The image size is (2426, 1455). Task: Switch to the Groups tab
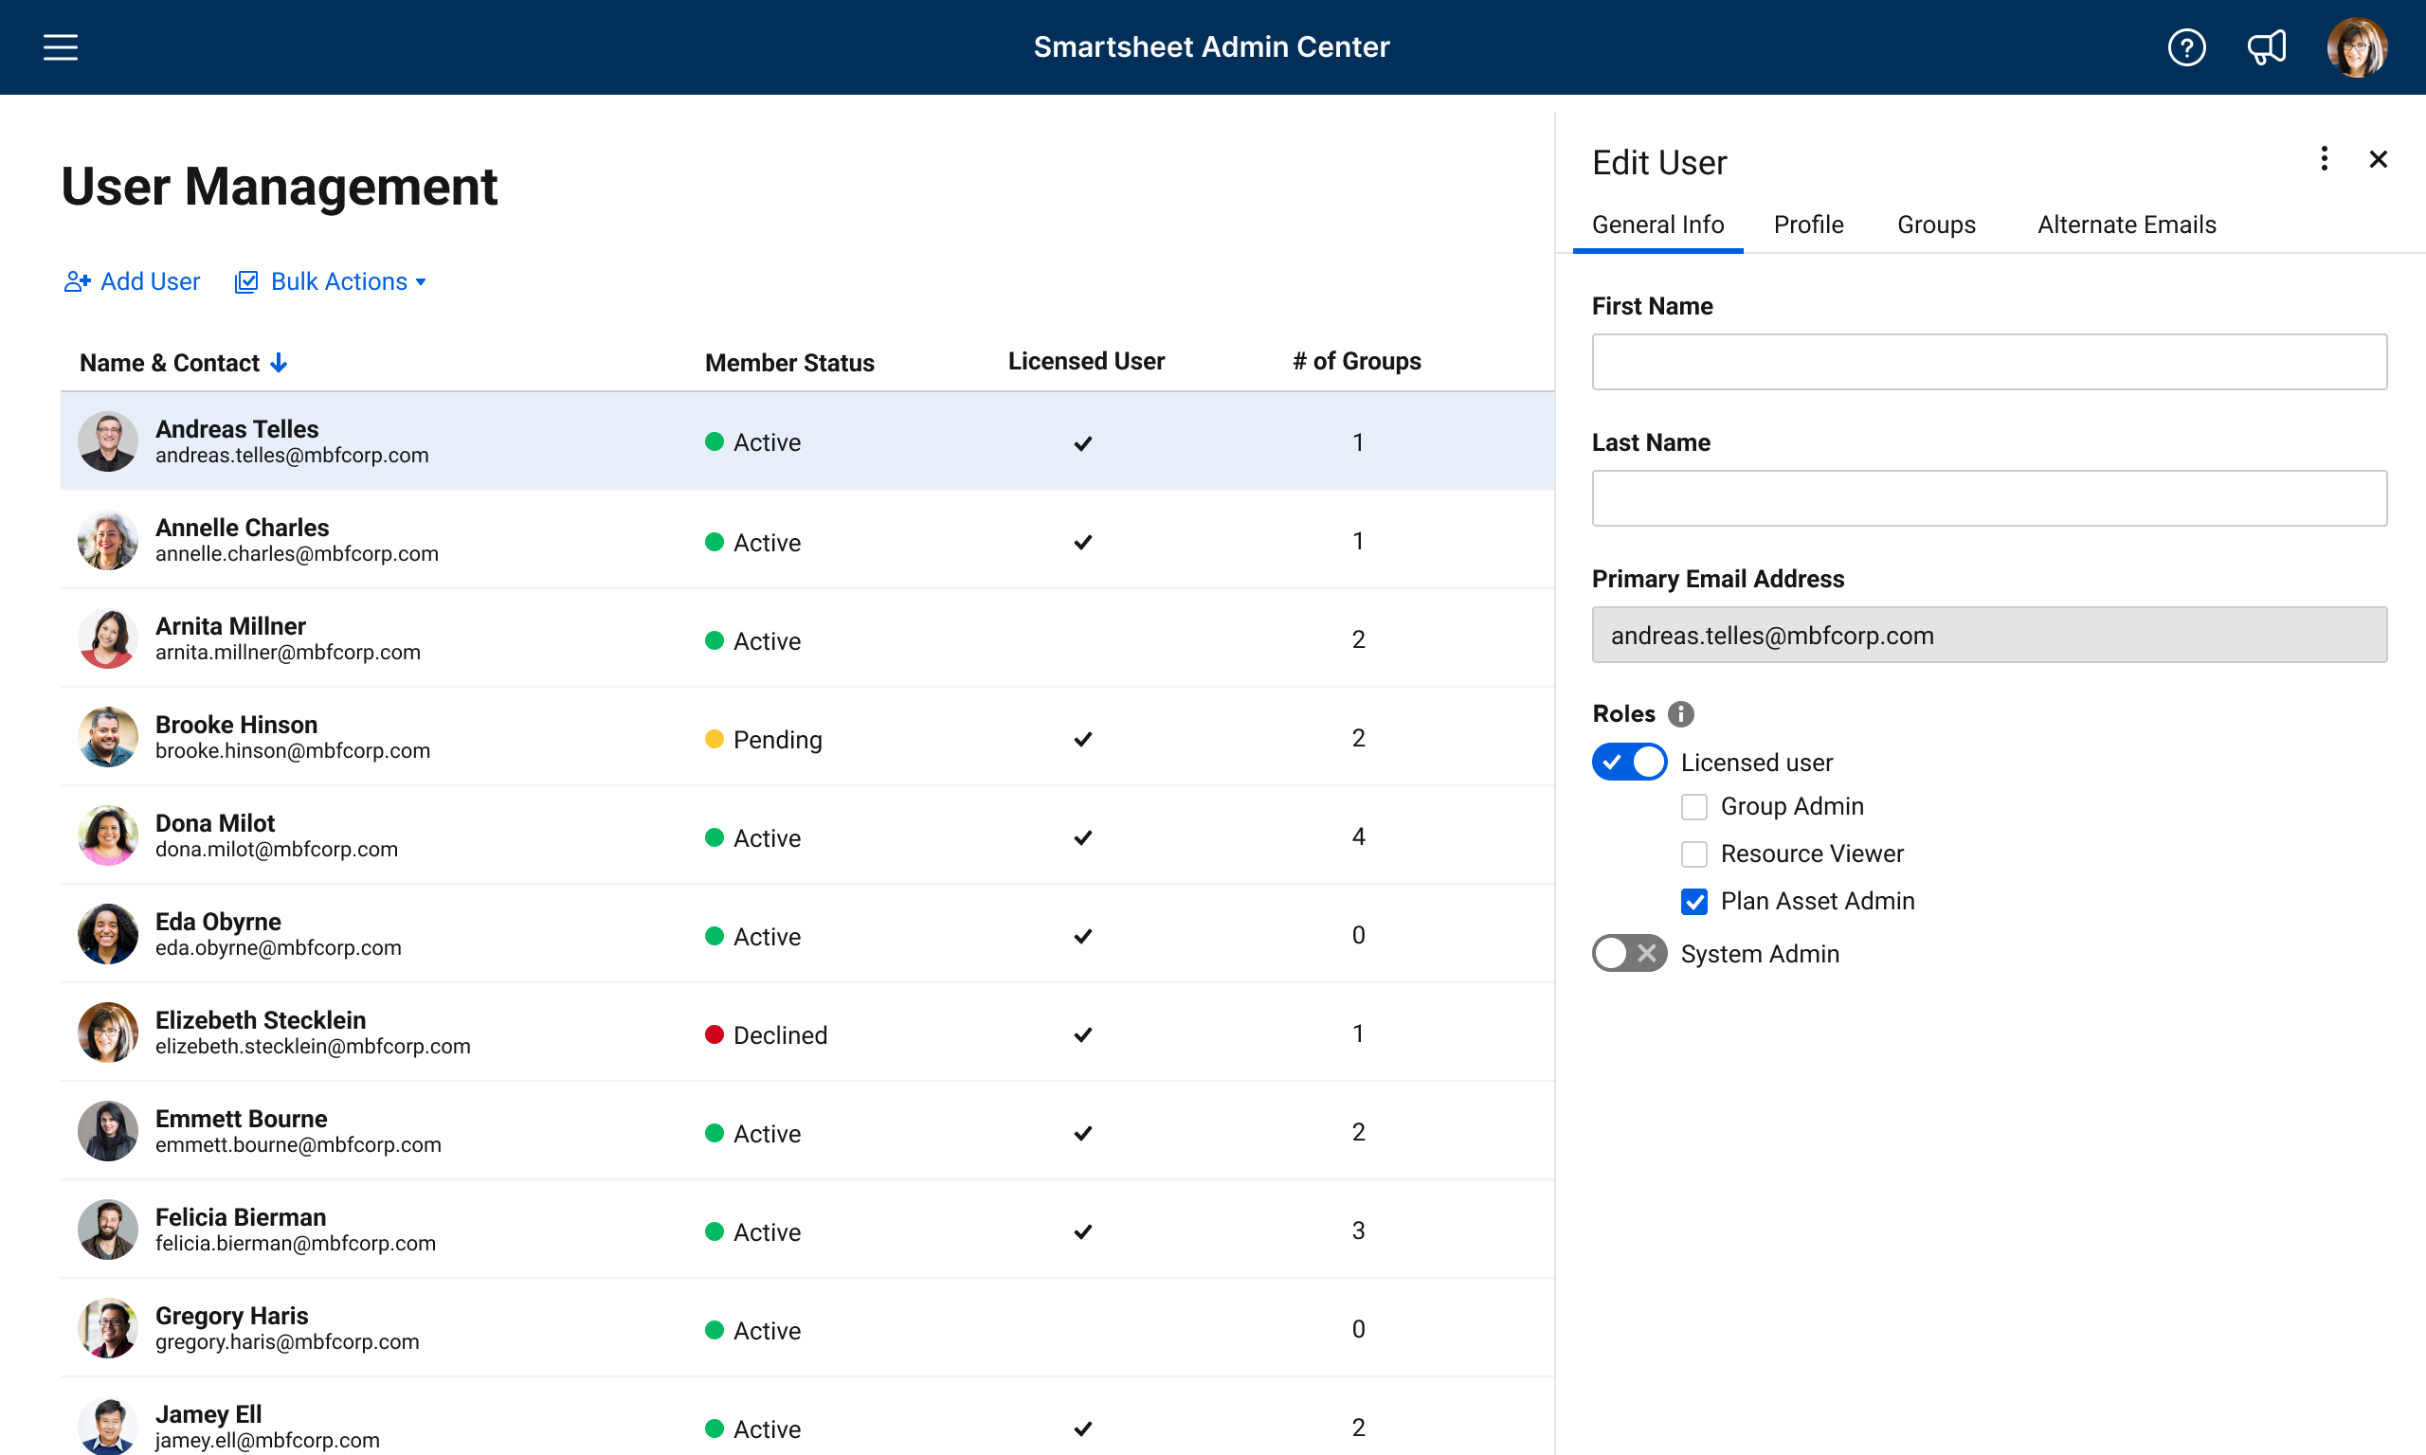(x=1937, y=225)
